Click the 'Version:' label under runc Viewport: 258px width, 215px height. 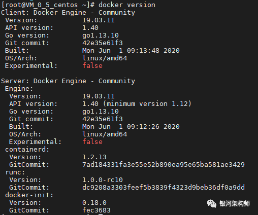click(x=25, y=180)
